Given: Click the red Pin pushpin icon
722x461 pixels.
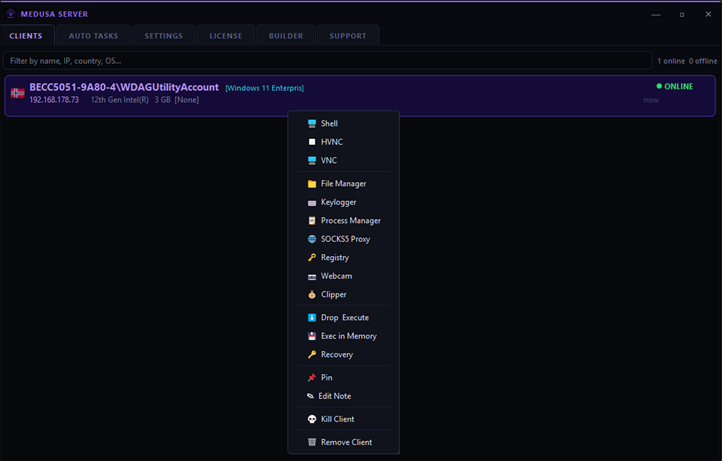Looking at the screenshot, I should click(x=312, y=377).
